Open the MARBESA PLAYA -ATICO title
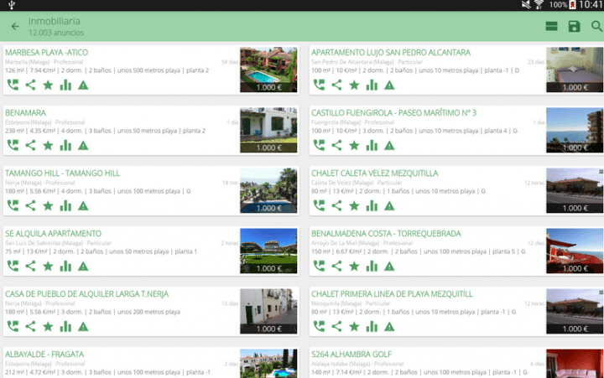Image resolution: width=604 pixels, height=378 pixels. click(x=47, y=52)
